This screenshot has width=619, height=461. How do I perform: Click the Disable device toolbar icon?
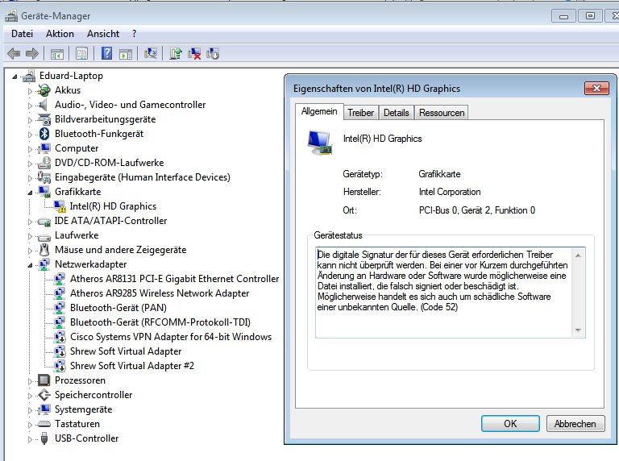pyautogui.click(x=213, y=53)
